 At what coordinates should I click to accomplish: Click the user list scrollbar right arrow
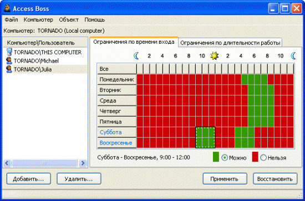coord(83,163)
